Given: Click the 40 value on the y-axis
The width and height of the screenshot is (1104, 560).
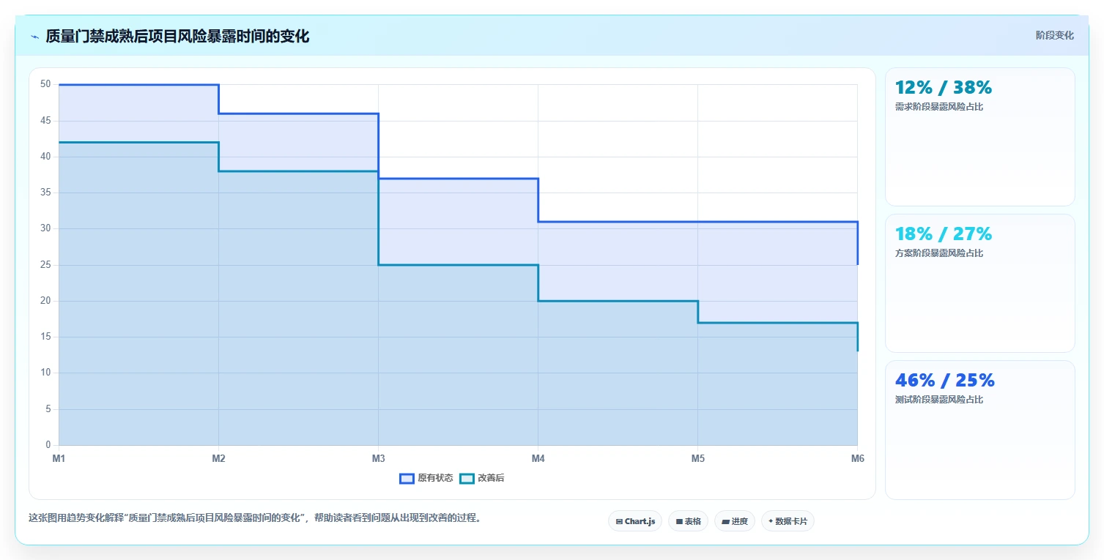Looking at the screenshot, I should [45, 157].
